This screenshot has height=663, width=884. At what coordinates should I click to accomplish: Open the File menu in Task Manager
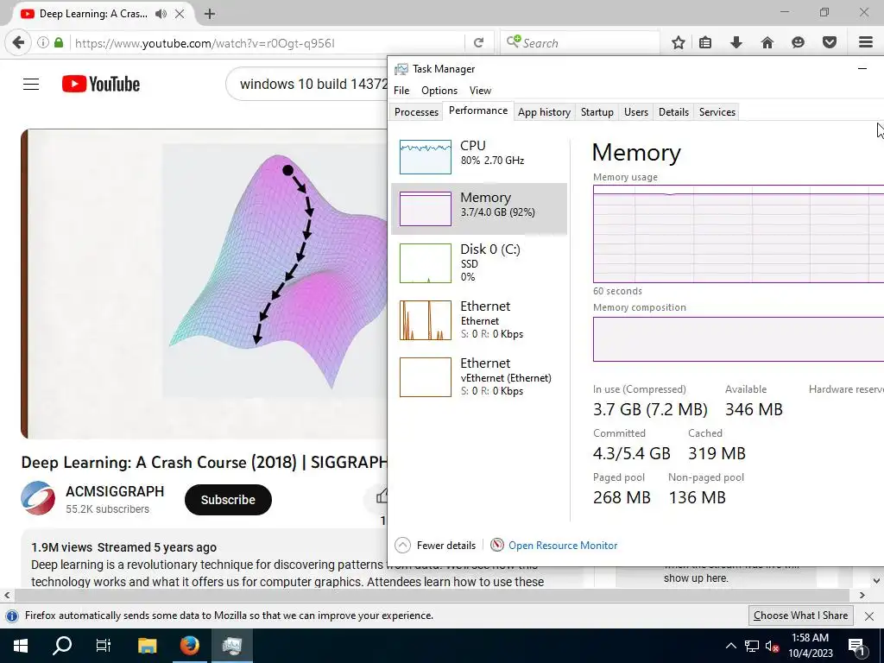(401, 90)
